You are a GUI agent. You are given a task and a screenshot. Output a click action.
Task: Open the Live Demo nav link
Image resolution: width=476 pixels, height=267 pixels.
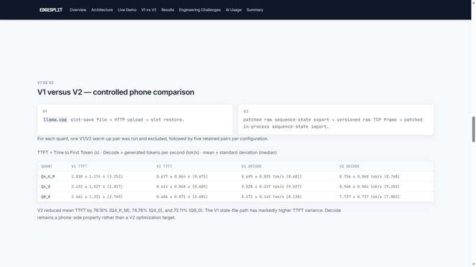point(127,10)
